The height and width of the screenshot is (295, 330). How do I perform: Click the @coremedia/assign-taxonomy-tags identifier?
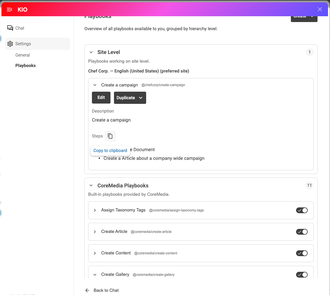176,210
